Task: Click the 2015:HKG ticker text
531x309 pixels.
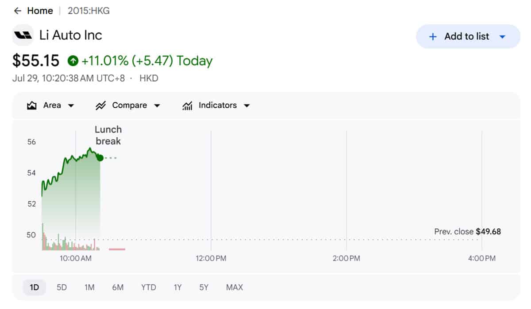Action: pyautogui.click(x=88, y=11)
